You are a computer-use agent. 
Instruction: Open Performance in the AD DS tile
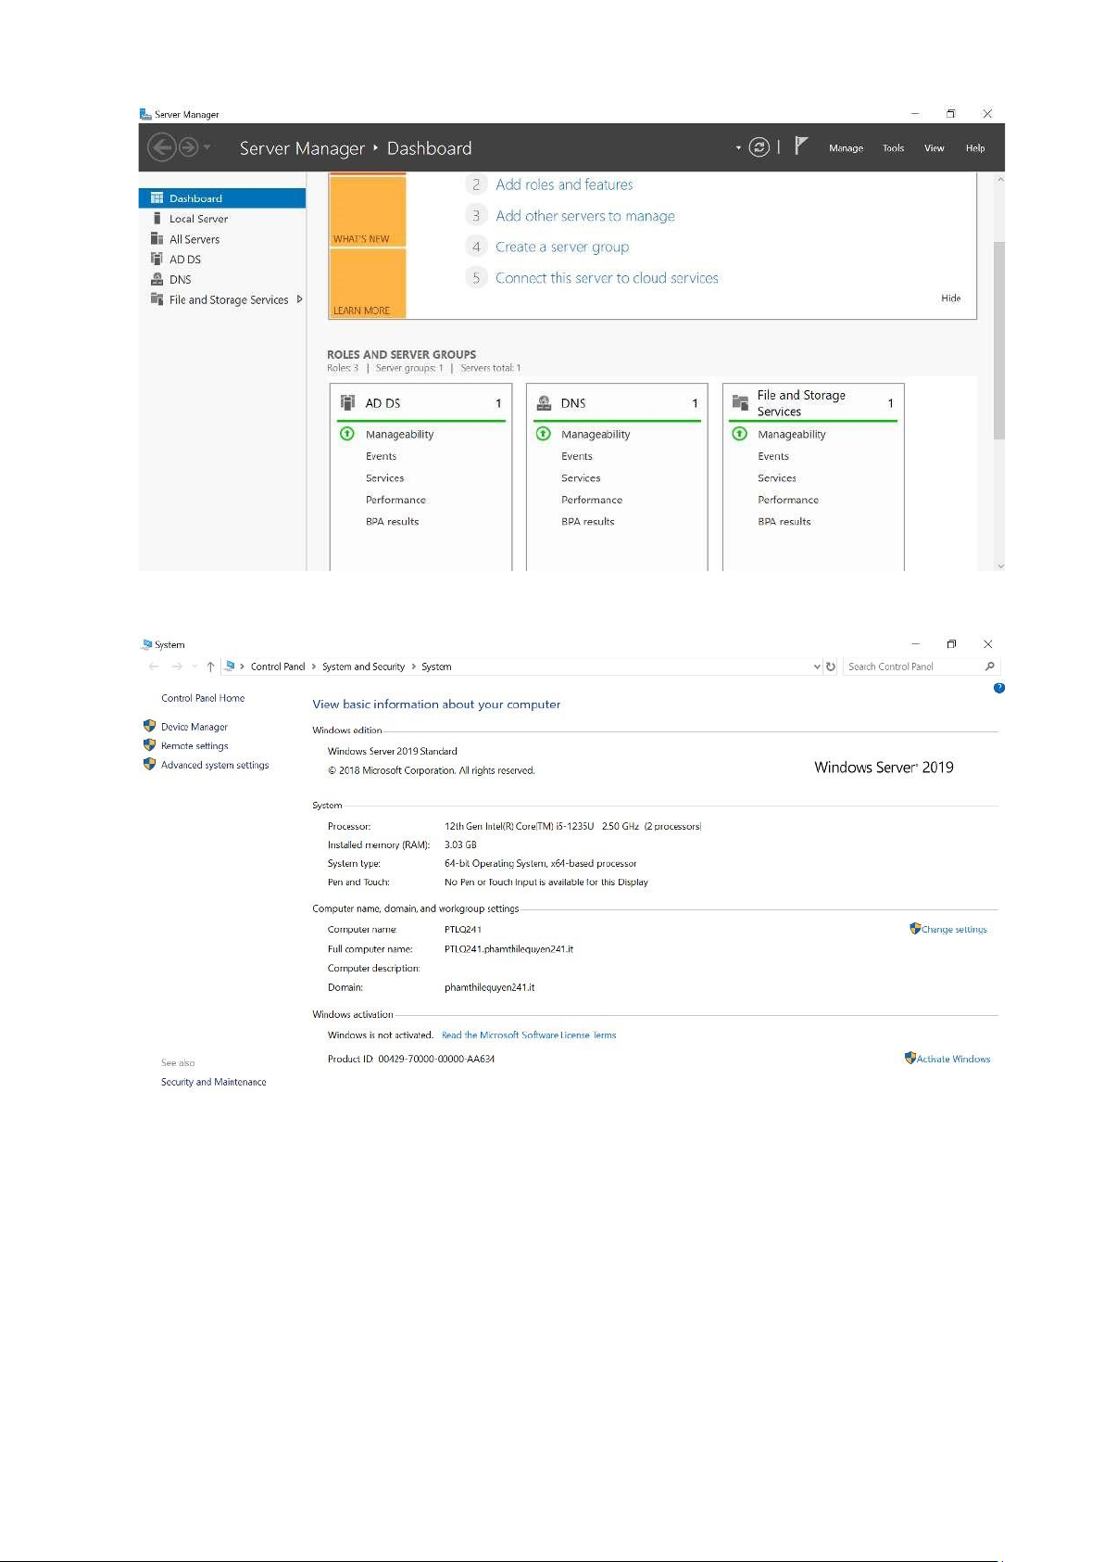pos(395,500)
